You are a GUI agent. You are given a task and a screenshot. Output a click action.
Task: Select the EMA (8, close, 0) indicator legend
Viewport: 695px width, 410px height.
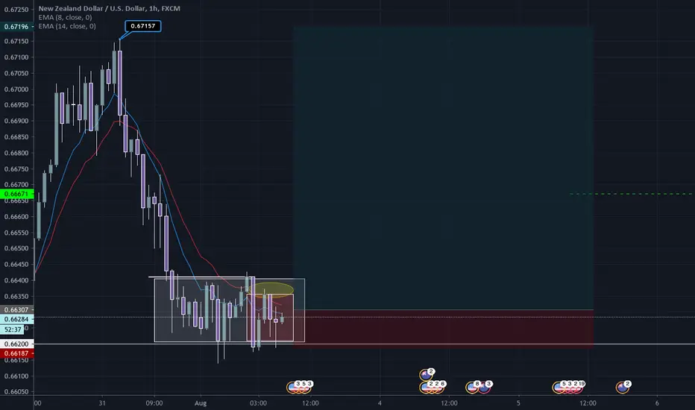(65, 17)
